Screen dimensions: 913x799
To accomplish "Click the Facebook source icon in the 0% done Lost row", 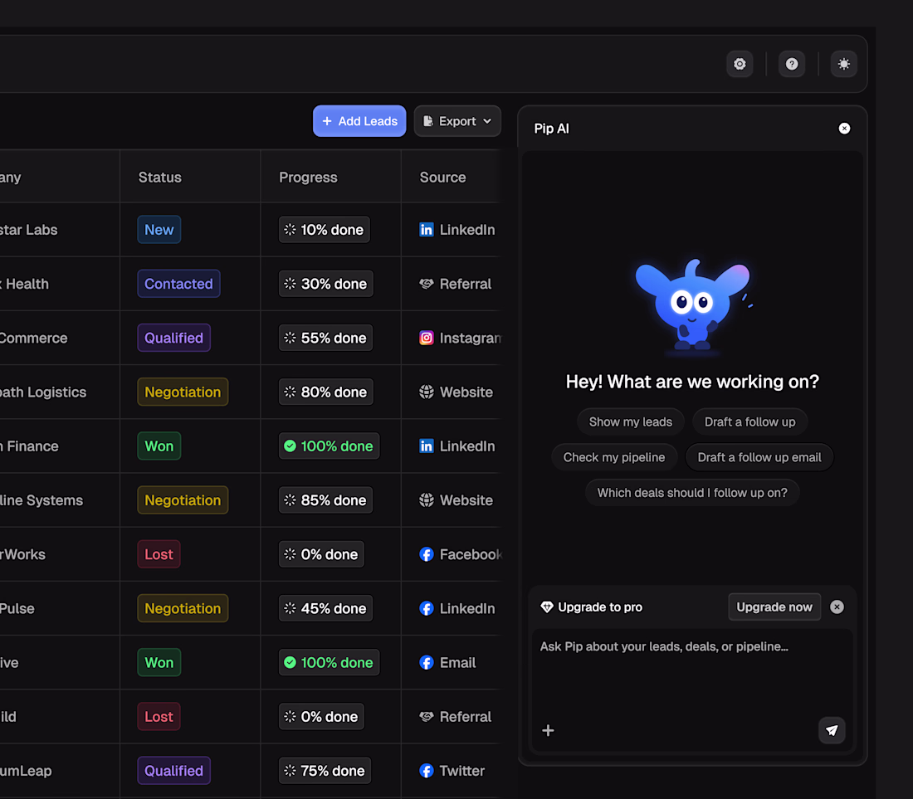I will (x=427, y=554).
